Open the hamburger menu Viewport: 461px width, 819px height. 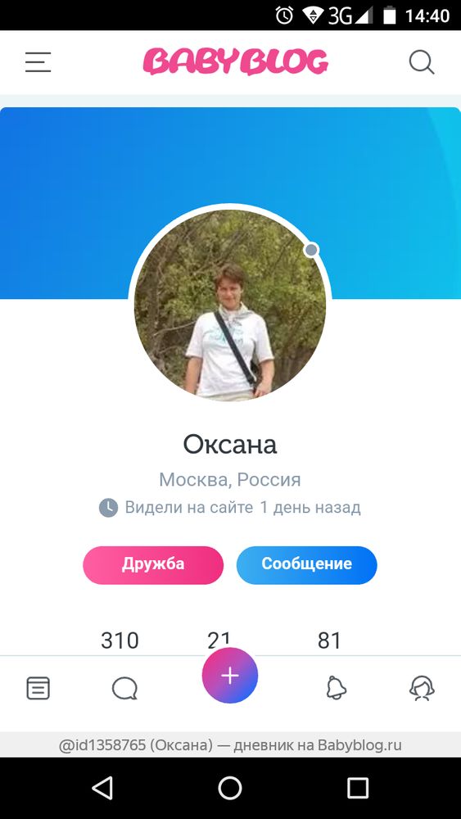pyautogui.click(x=38, y=62)
